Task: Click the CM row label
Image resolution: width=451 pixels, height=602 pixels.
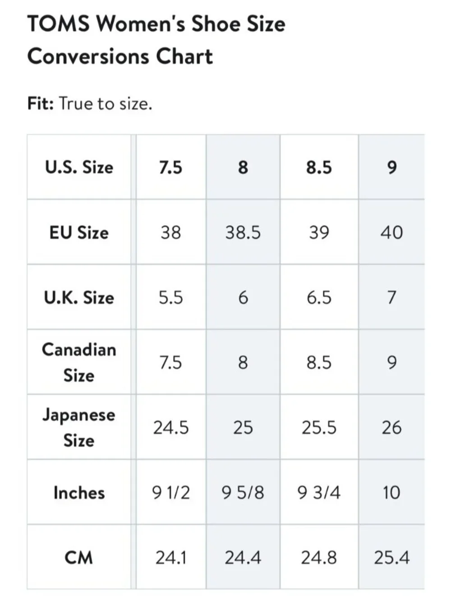Action: point(79,557)
